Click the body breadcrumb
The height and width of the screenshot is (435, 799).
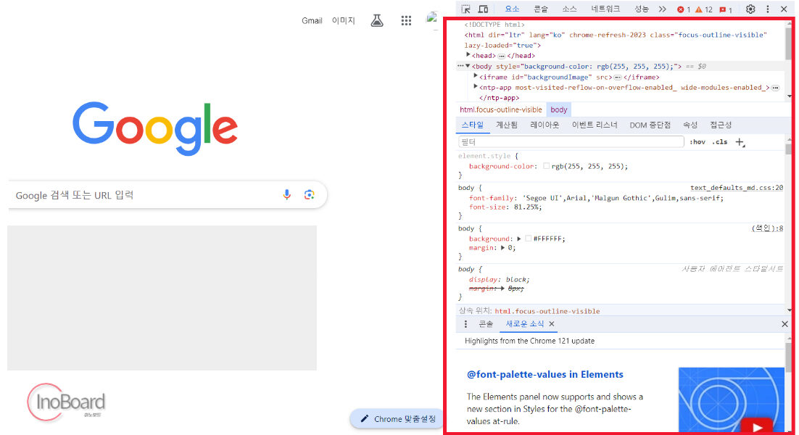tap(558, 109)
